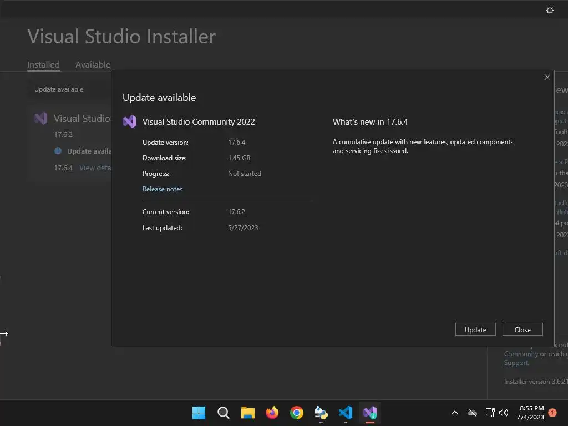Click the current version value 17.6.2 in the dialog
The height and width of the screenshot is (426, 568).
pyautogui.click(x=236, y=211)
